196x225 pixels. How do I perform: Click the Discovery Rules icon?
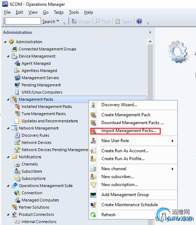pyautogui.click(x=17, y=135)
